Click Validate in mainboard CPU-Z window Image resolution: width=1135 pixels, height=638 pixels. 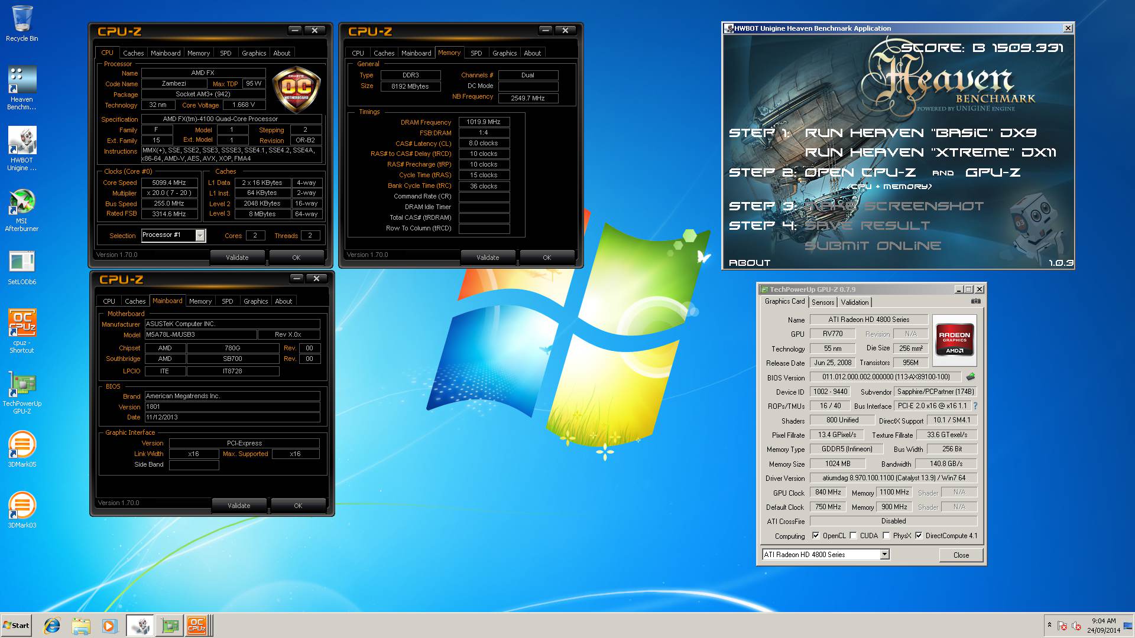pyautogui.click(x=239, y=506)
